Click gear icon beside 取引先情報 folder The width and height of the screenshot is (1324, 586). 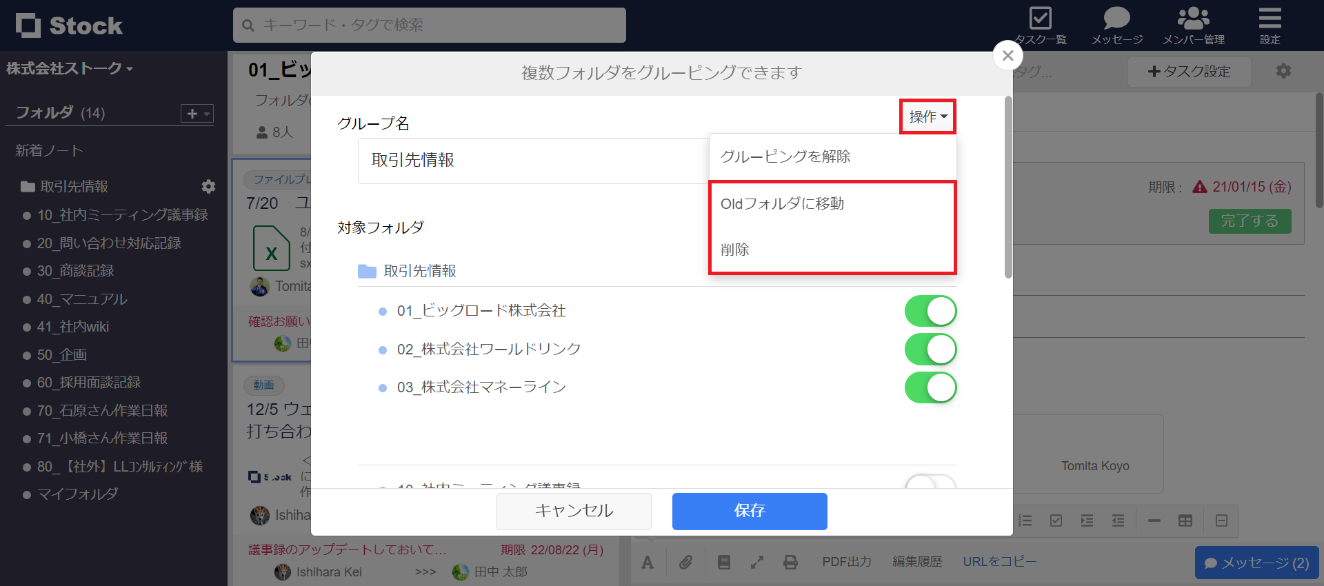208,187
